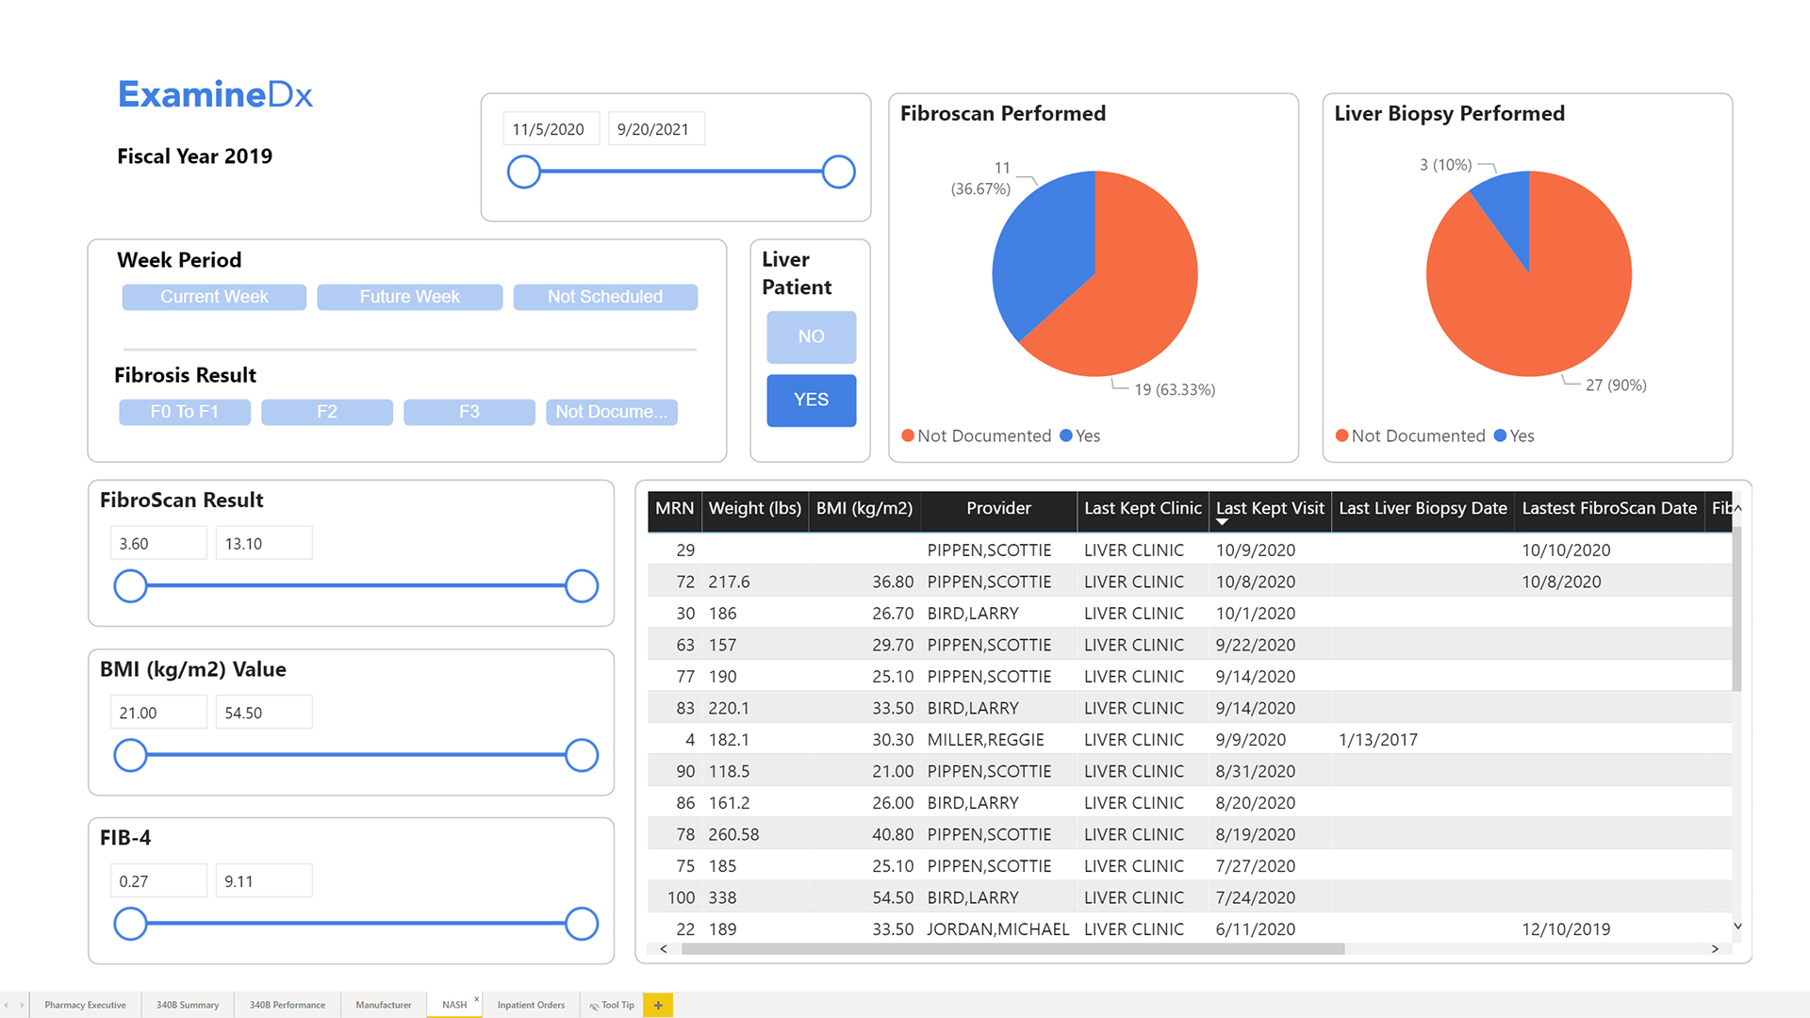Click the end date field 9/20/2021
Screen dimensions: 1810x1018
657,129
